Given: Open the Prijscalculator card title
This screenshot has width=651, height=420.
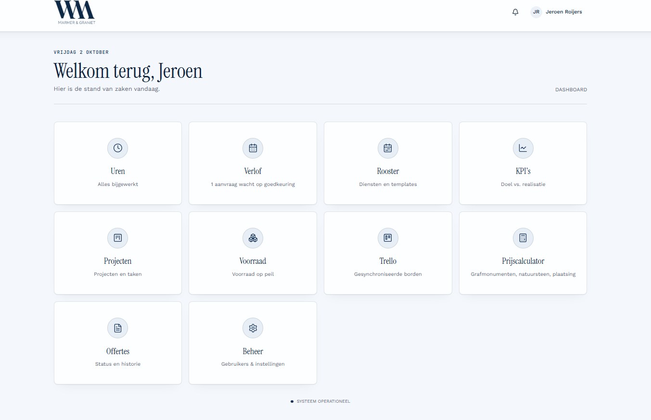Looking at the screenshot, I should (x=523, y=261).
